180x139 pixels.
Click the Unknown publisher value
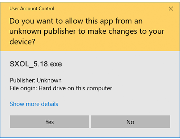pos(49,80)
